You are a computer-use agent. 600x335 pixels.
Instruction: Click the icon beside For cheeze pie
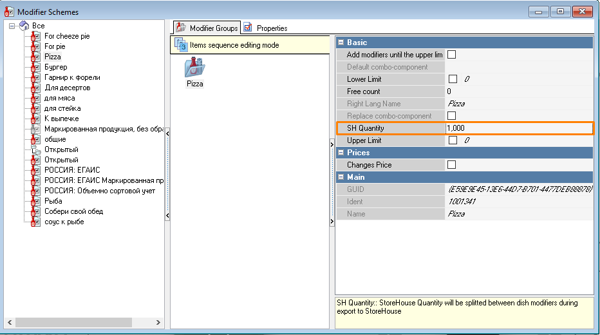click(x=35, y=36)
